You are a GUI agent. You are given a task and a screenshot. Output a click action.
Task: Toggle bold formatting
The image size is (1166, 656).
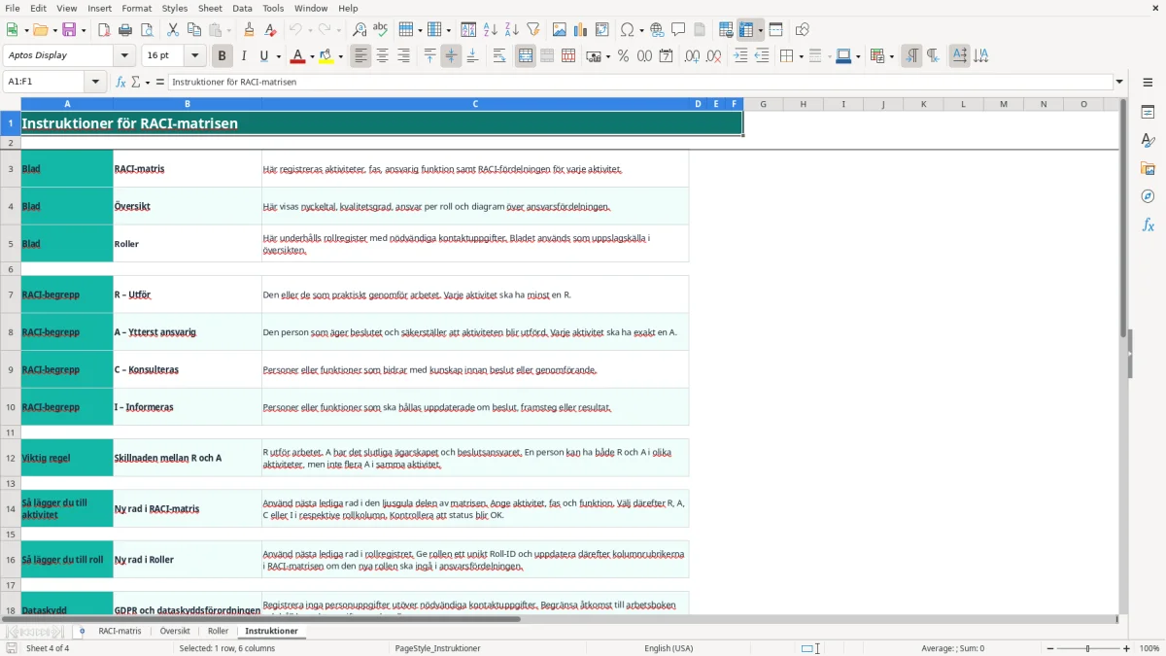click(222, 56)
